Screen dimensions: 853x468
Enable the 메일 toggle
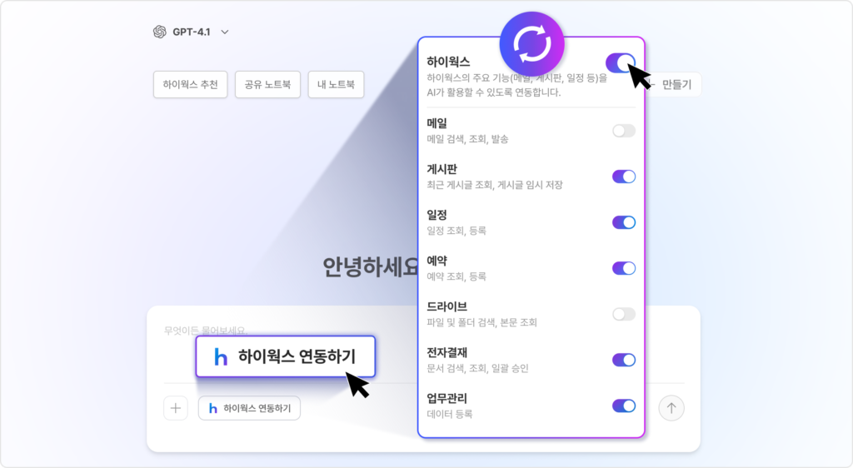pos(623,131)
